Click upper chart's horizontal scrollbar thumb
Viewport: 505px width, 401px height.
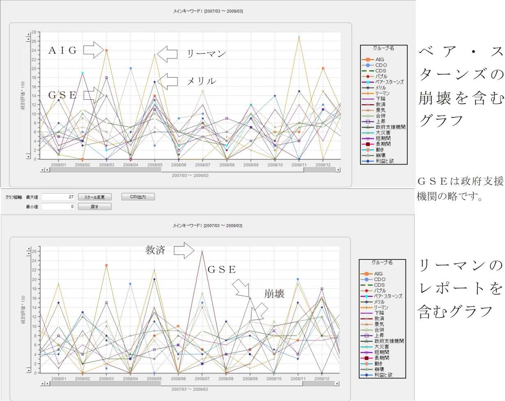(x=177, y=170)
